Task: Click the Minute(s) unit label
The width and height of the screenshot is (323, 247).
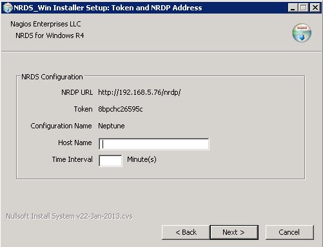Action: 142,159
